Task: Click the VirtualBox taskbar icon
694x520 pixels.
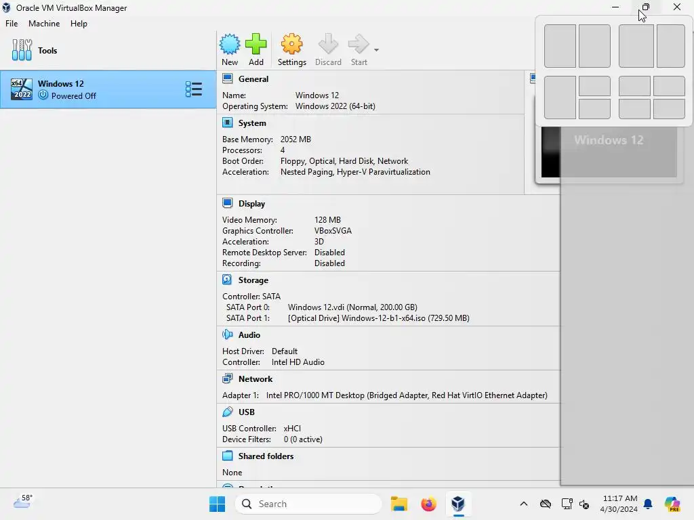Action: click(458, 504)
